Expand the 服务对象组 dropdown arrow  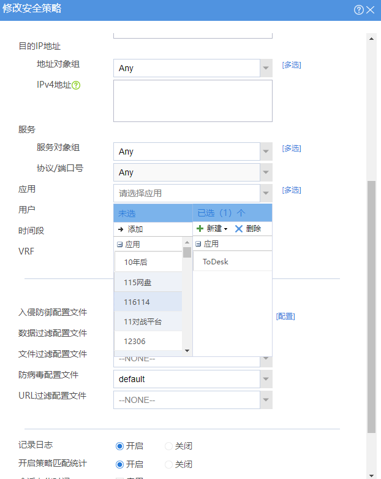point(266,151)
